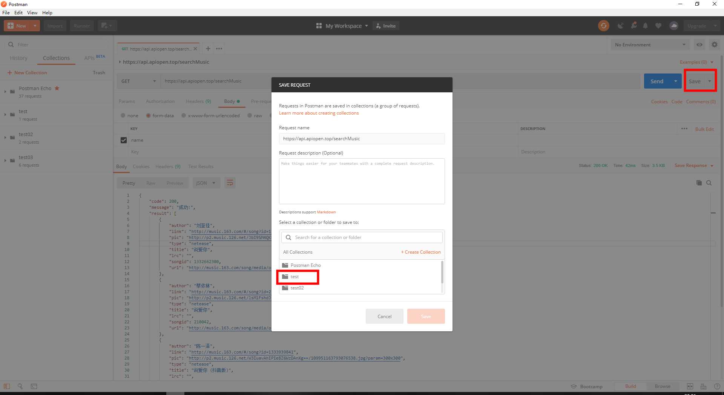Click Search for a collection field

click(362, 237)
